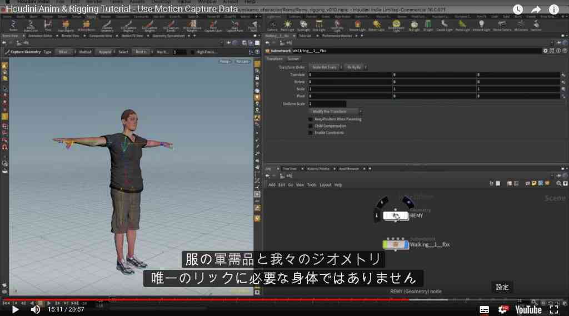Image resolution: width=569 pixels, height=316 pixels.
Task: Add a Caustic Light from the shelf
Action: 444,26
